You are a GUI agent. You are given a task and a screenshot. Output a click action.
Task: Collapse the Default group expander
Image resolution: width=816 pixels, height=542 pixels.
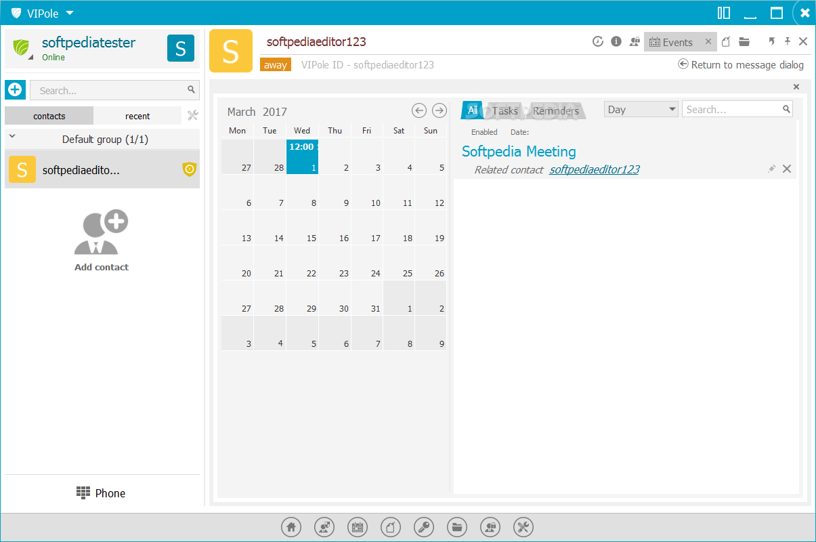point(12,138)
